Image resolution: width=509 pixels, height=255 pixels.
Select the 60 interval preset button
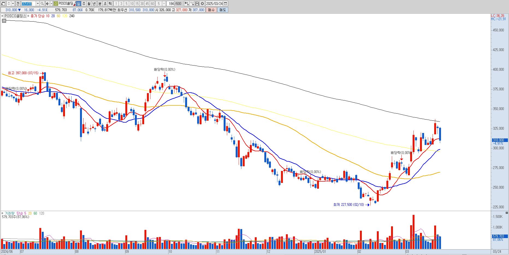tap(152, 4)
